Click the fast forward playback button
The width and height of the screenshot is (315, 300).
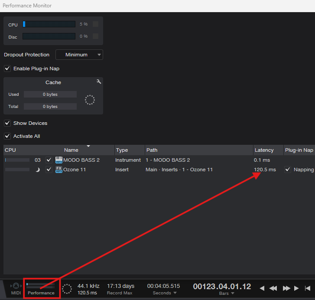pos(286,288)
